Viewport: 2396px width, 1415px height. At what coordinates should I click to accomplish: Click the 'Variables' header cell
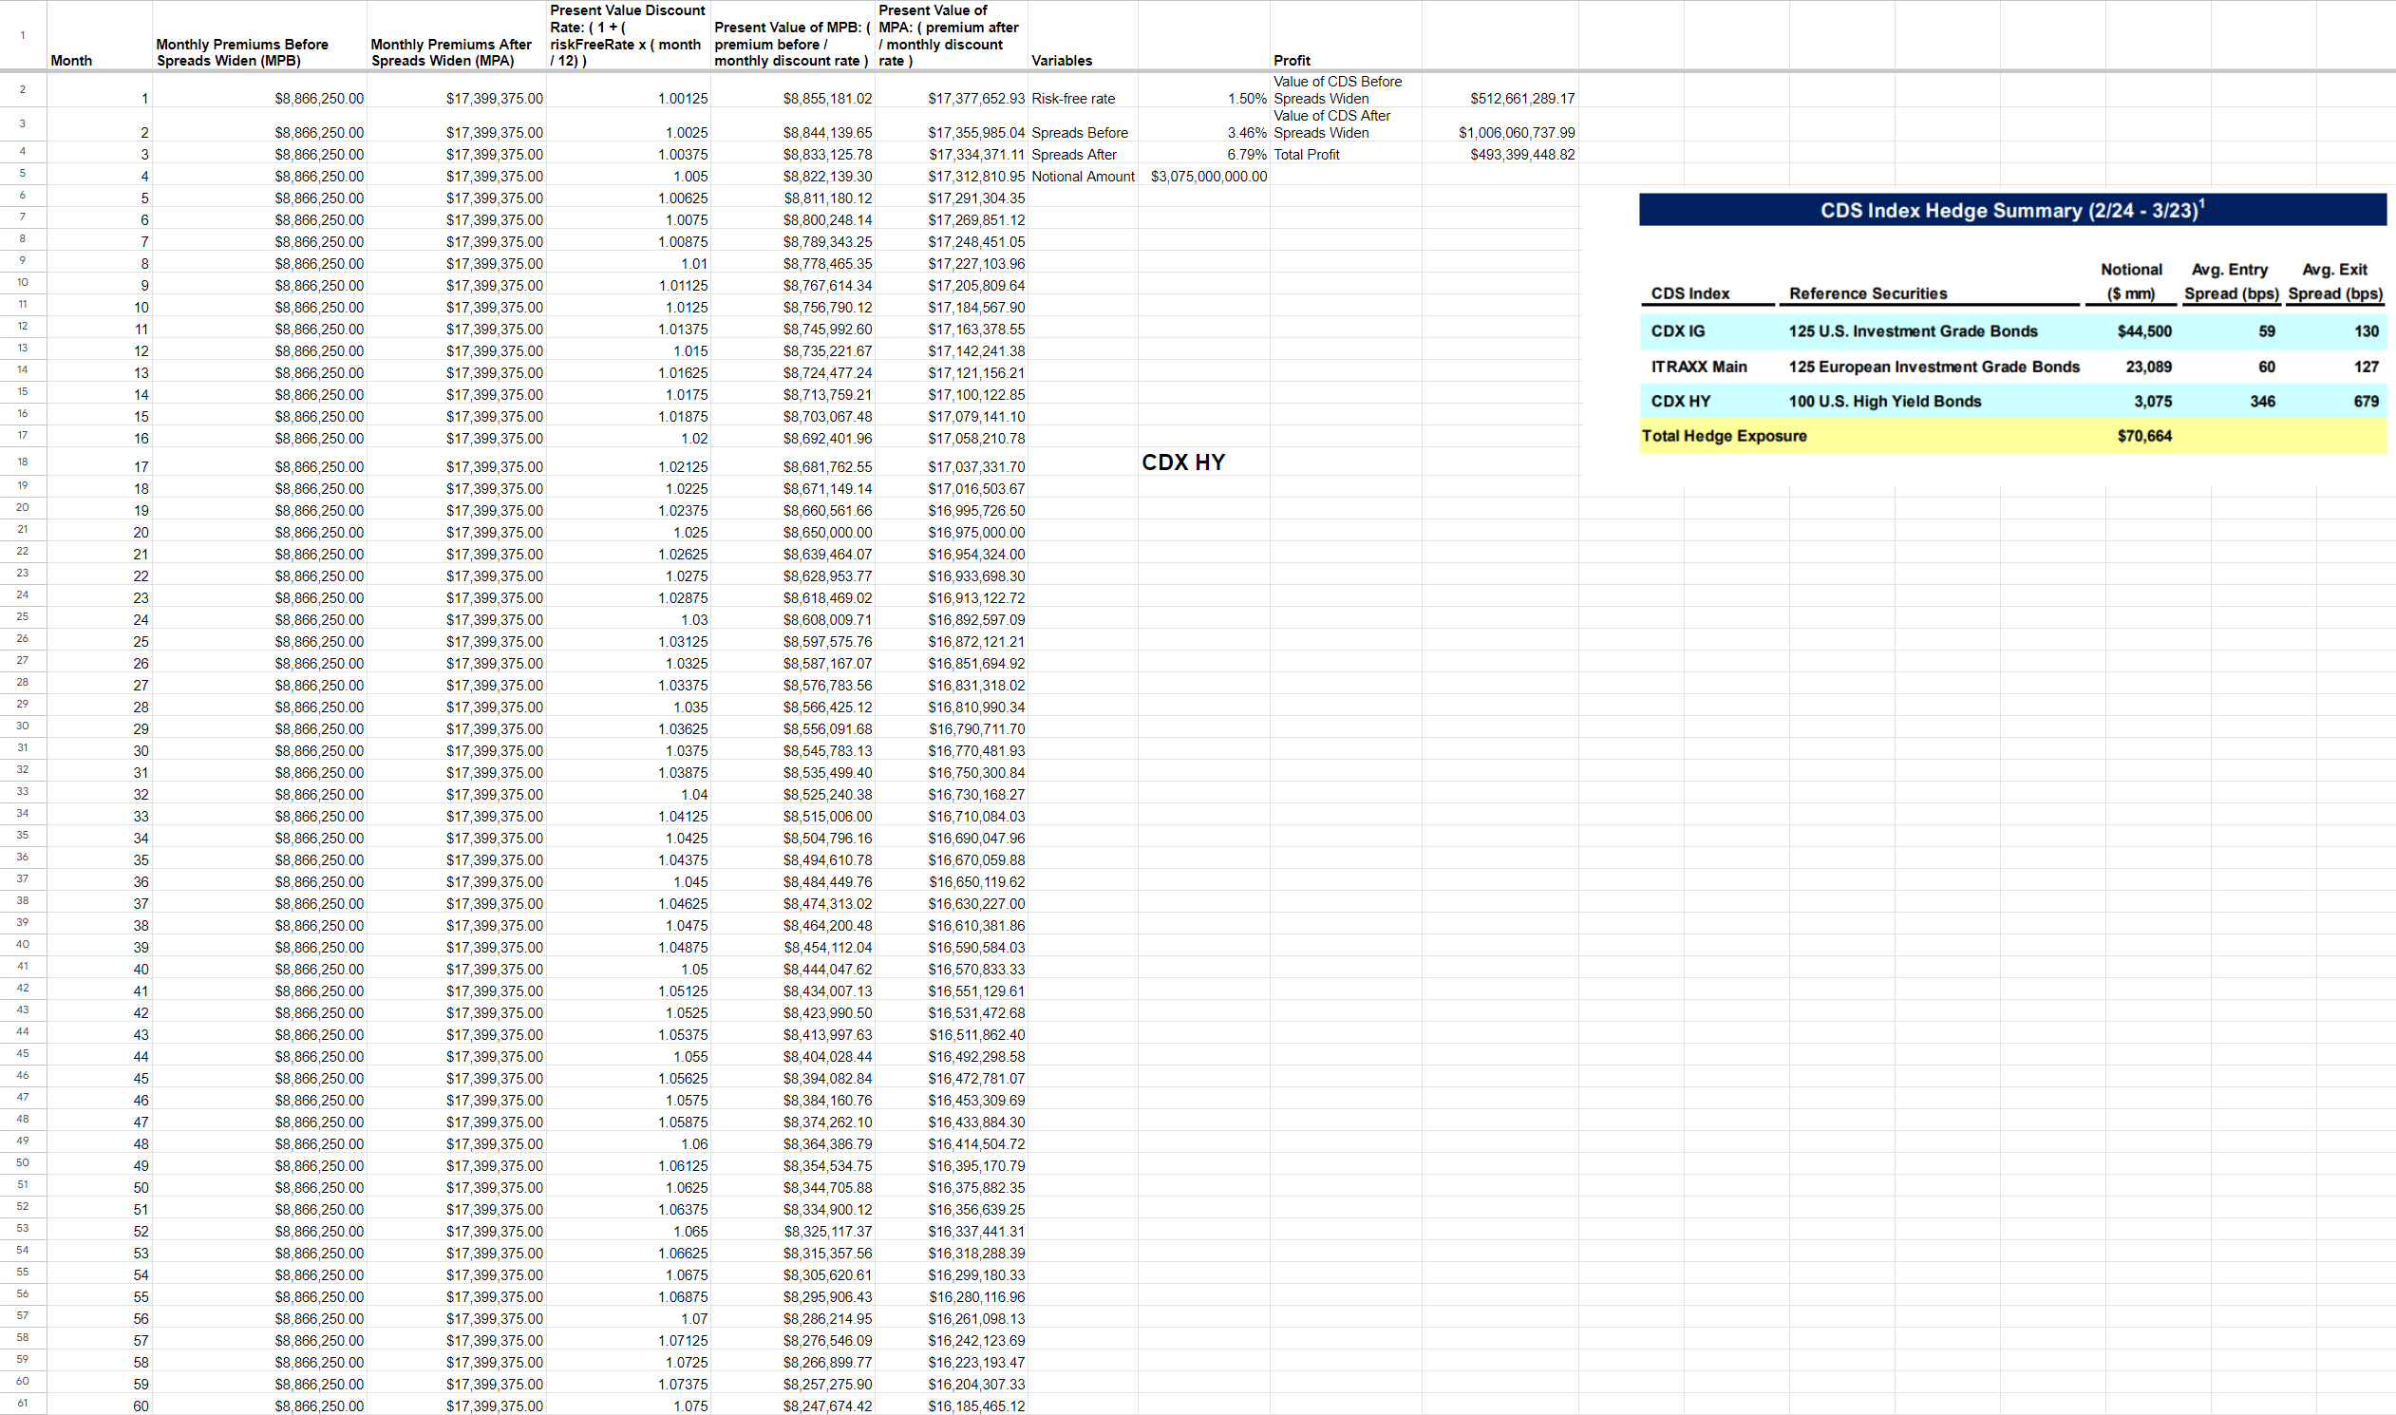point(1084,36)
